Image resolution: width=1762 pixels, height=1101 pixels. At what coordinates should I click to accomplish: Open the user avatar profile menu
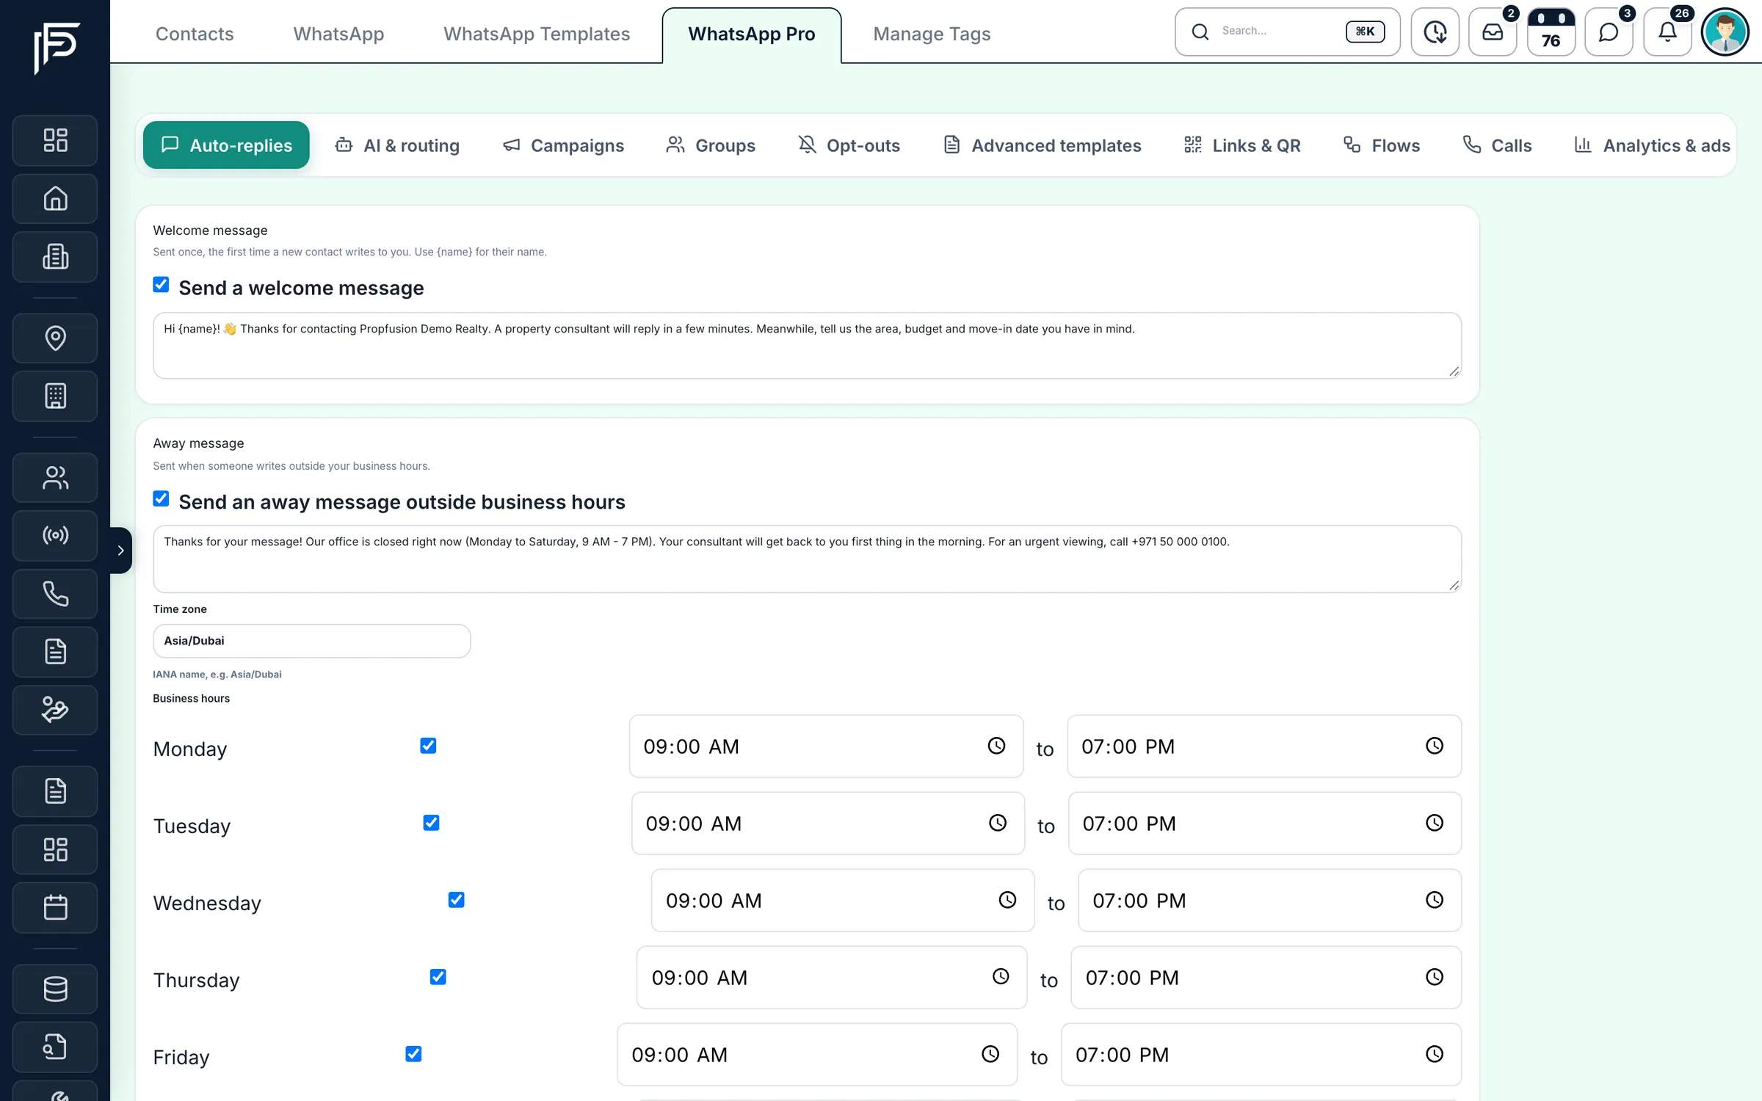[1725, 32]
